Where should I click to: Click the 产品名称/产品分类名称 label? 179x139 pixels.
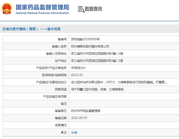(x=51, y=68)
